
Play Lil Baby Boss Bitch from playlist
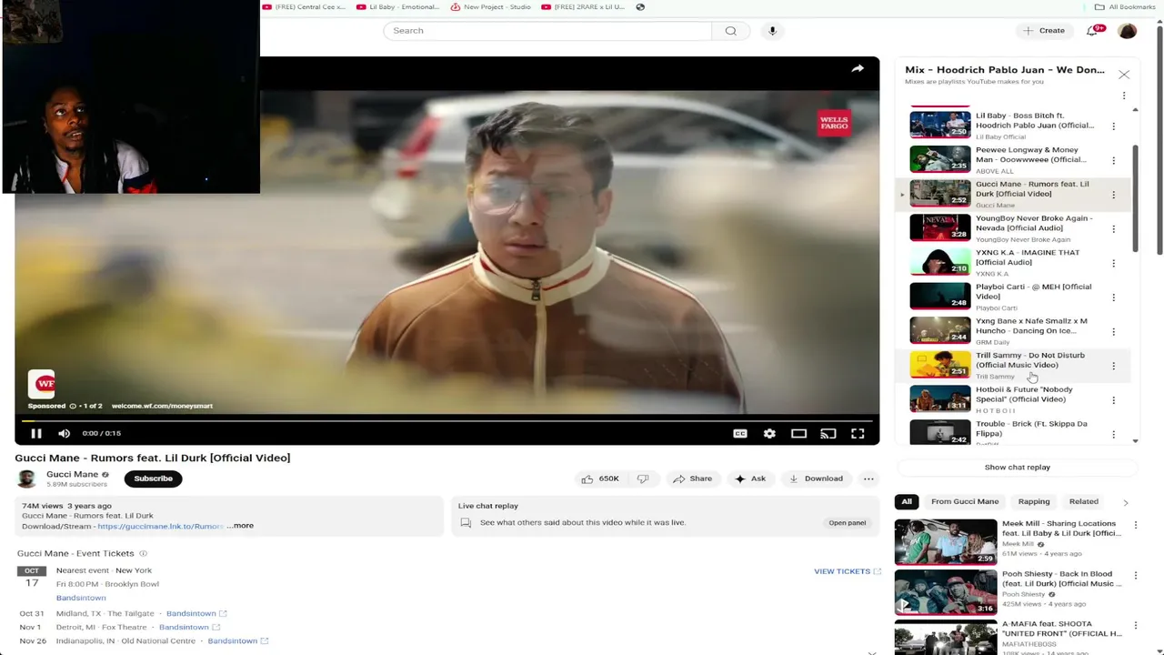[x=940, y=125]
